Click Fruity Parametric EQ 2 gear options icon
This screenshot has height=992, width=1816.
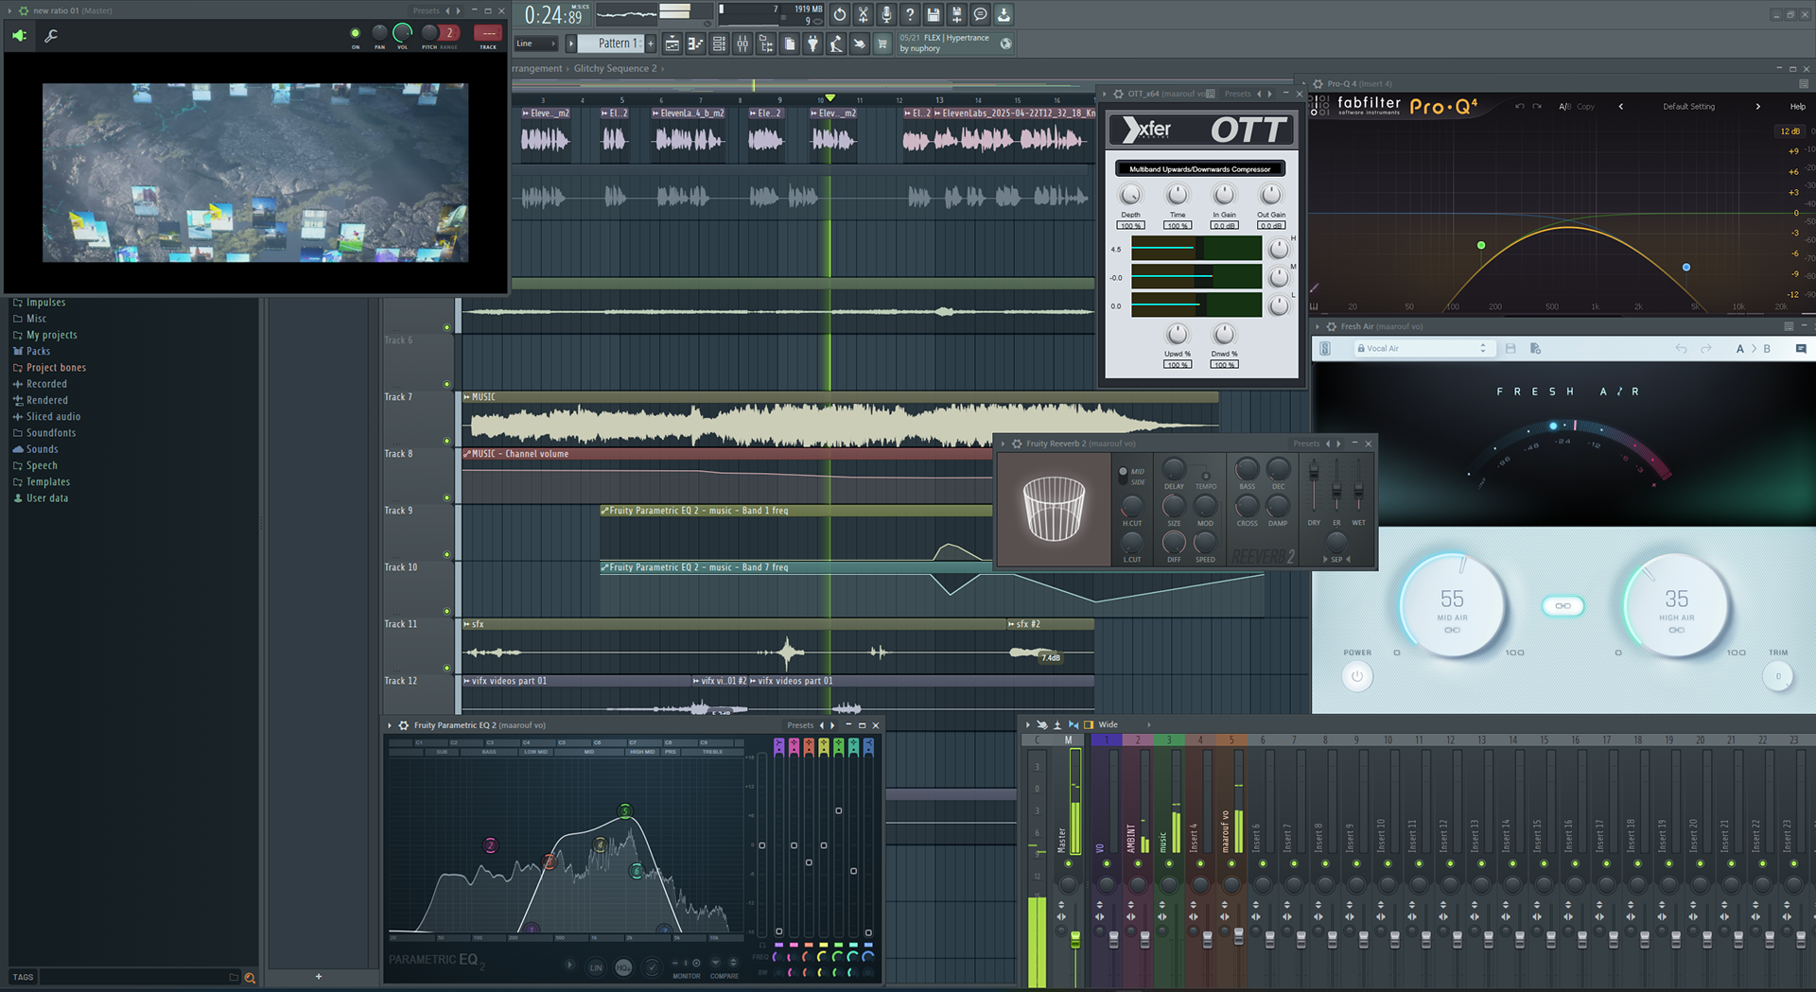pos(404,725)
